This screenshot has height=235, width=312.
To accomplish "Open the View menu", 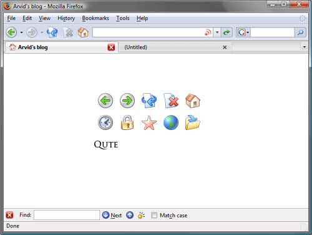I will tap(44, 18).
